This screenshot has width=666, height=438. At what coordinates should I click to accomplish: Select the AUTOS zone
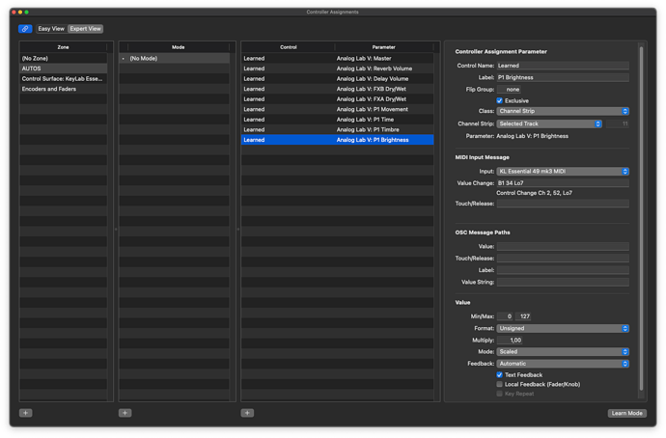tap(64, 68)
